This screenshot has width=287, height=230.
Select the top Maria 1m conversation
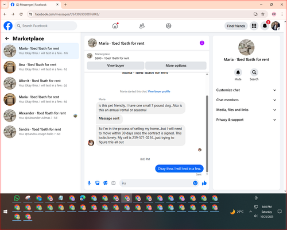(x=40, y=51)
